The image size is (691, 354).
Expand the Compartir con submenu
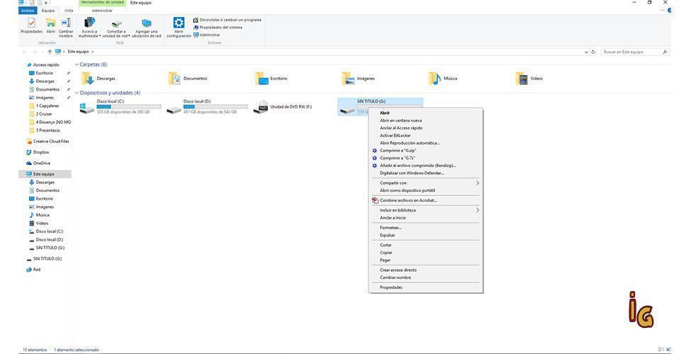coord(426,183)
